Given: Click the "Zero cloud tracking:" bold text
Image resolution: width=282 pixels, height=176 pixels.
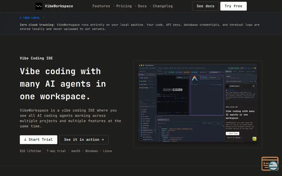Looking at the screenshot, I should 37,25.
